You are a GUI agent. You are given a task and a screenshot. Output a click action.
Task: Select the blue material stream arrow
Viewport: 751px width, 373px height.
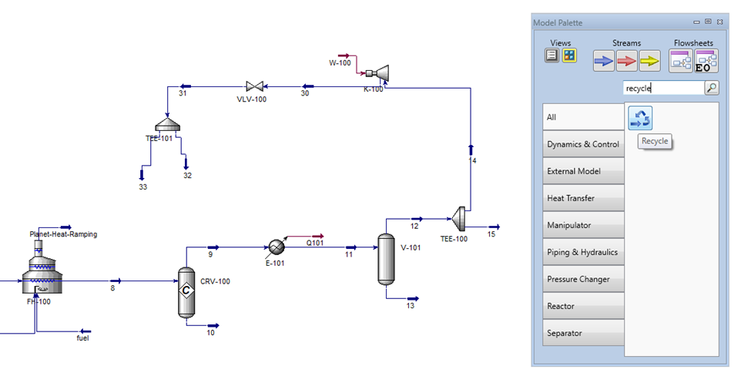[603, 61]
